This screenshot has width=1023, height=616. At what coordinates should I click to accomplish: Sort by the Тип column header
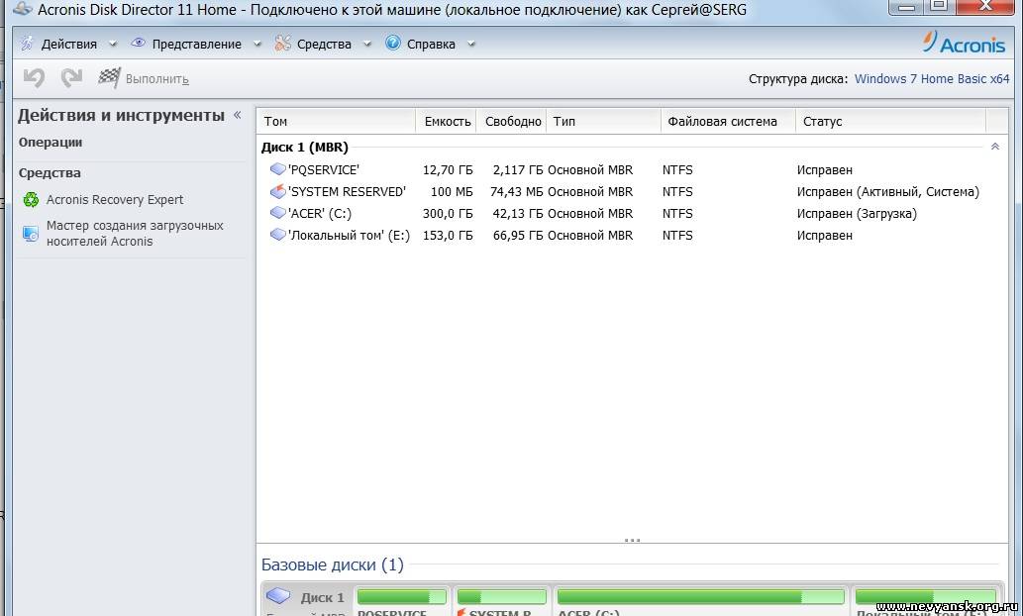click(603, 122)
